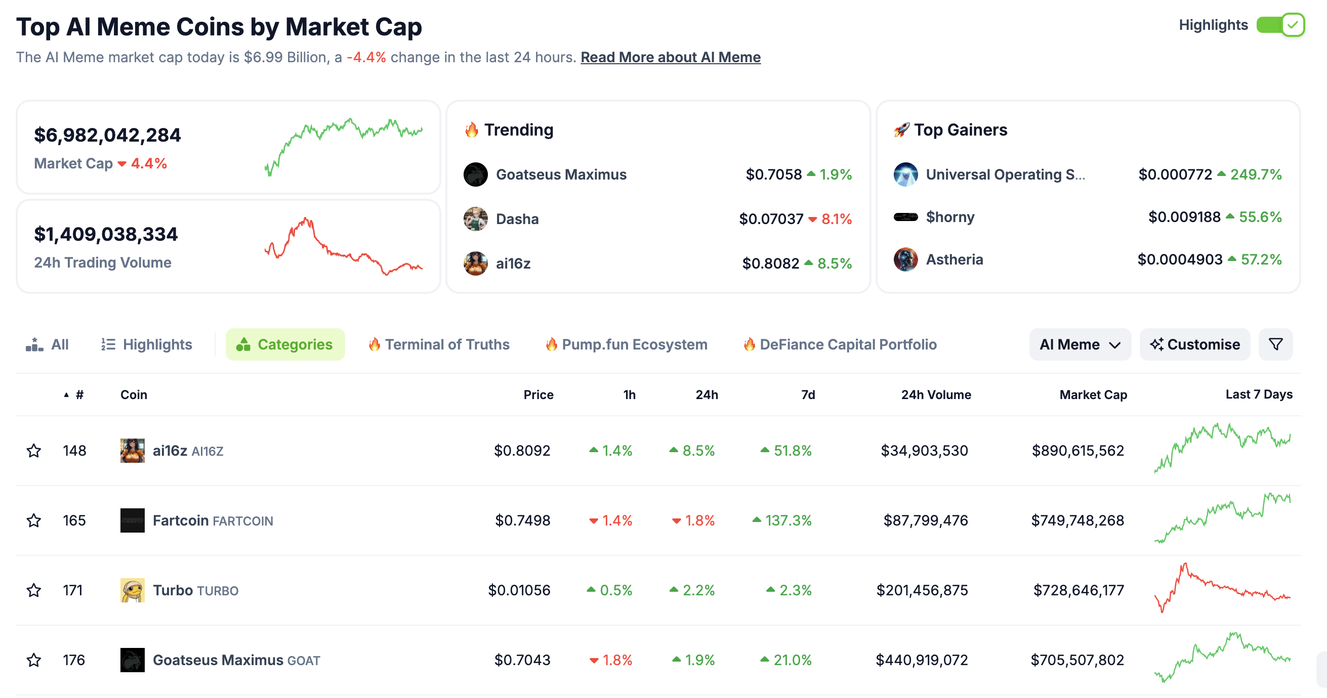Viewport: 1327px width, 698px height.
Task: Open the AI Meme category dropdown
Action: click(x=1080, y=344)
